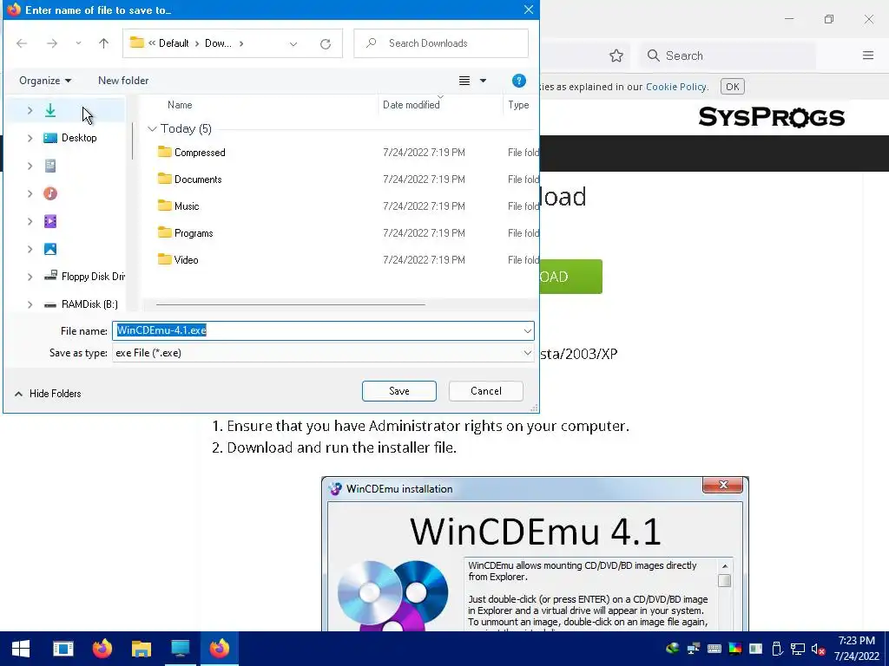Viewport: 889px width, 666px height.
Task: Select the Music folder
Action: (179, 206)
